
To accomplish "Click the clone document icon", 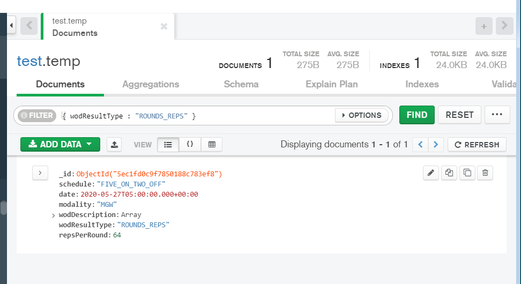I will tap(467, 173).
